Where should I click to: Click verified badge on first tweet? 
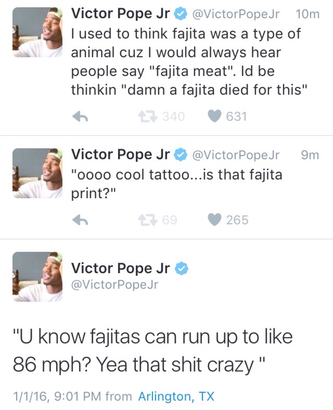coord(182,15)
